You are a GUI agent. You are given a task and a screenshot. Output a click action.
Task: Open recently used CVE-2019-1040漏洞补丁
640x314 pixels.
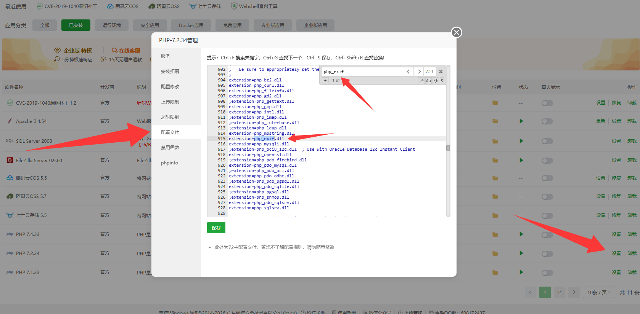(67, 6)
